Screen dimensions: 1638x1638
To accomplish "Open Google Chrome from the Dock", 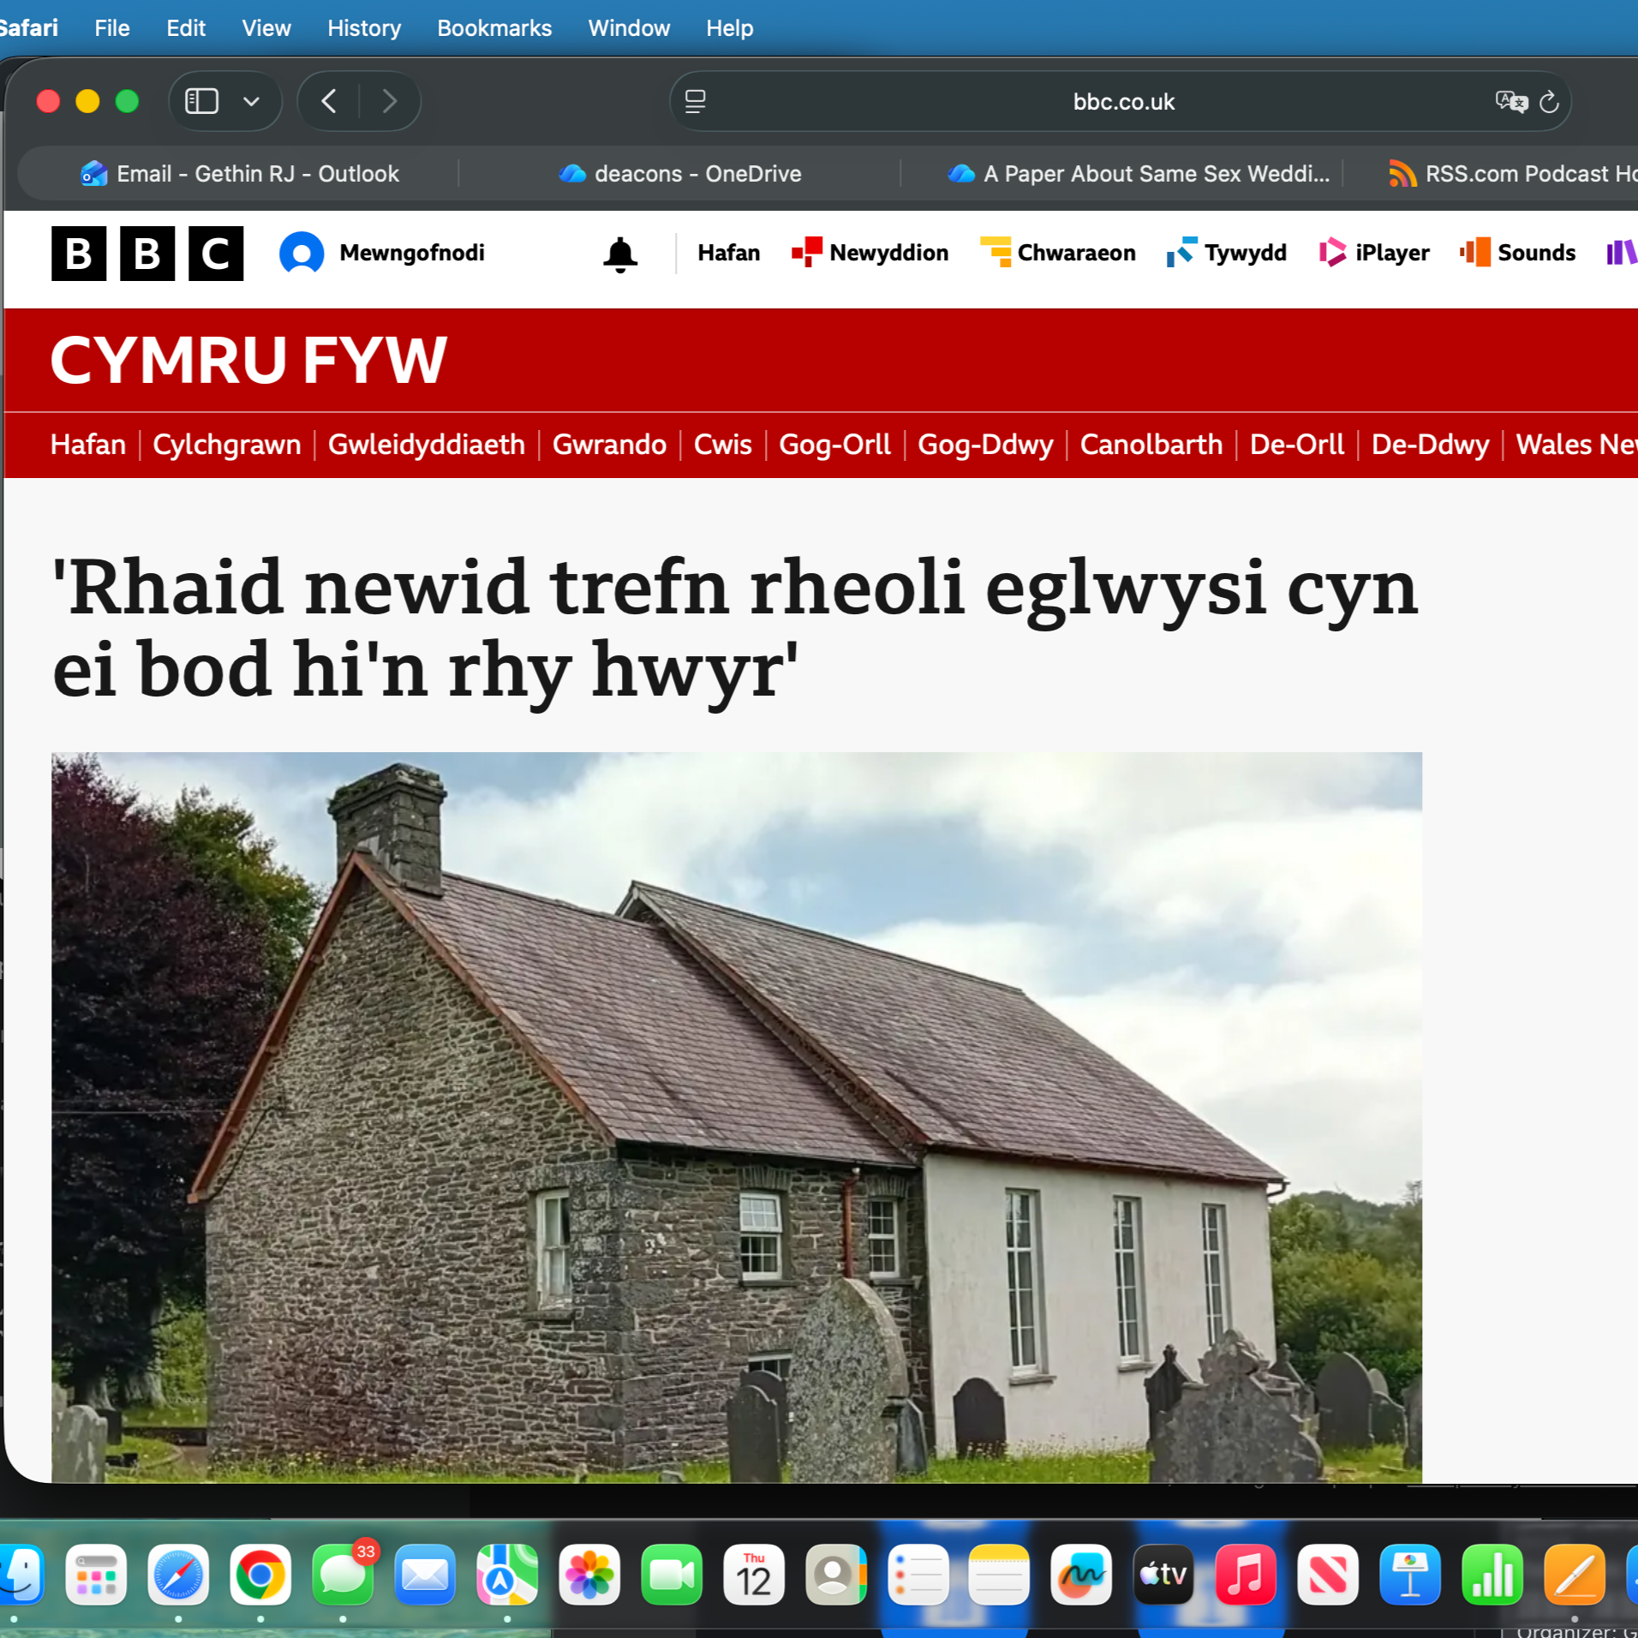I will pos(260,1575).
